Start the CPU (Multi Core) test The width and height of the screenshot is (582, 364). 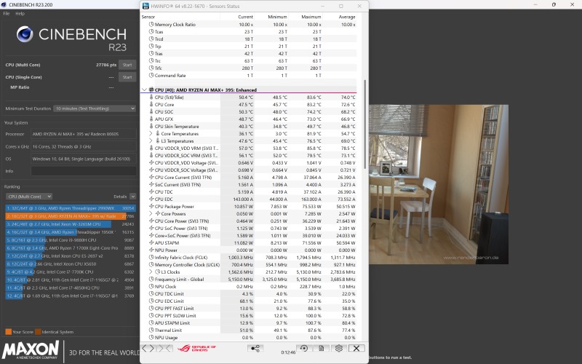click(127, 65)
